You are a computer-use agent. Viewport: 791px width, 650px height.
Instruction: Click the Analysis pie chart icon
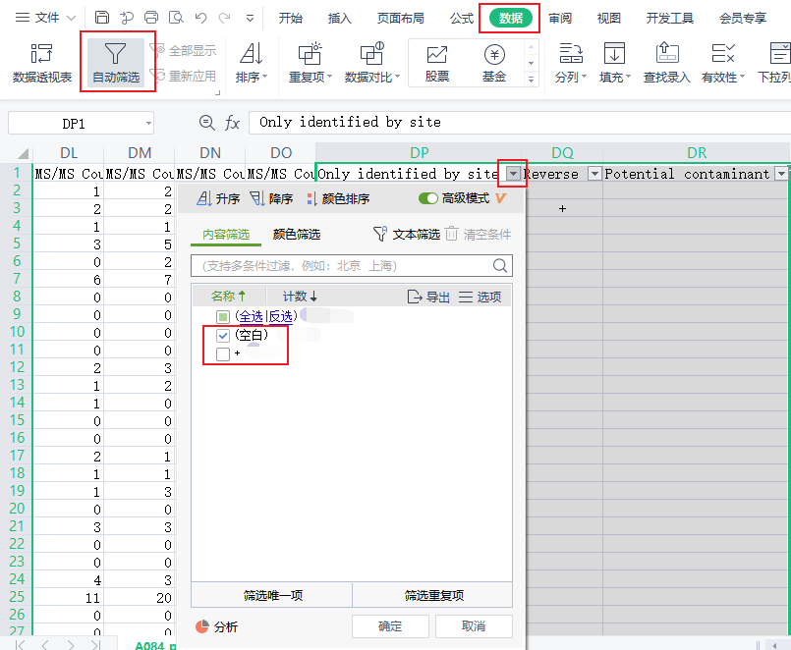click(x=202, y=626)
